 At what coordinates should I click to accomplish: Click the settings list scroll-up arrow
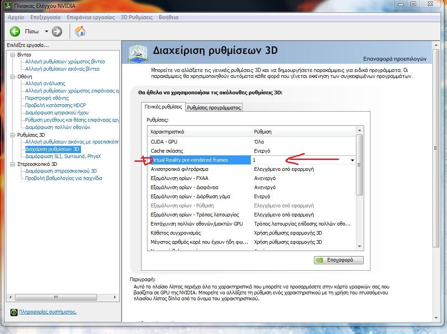360,130
